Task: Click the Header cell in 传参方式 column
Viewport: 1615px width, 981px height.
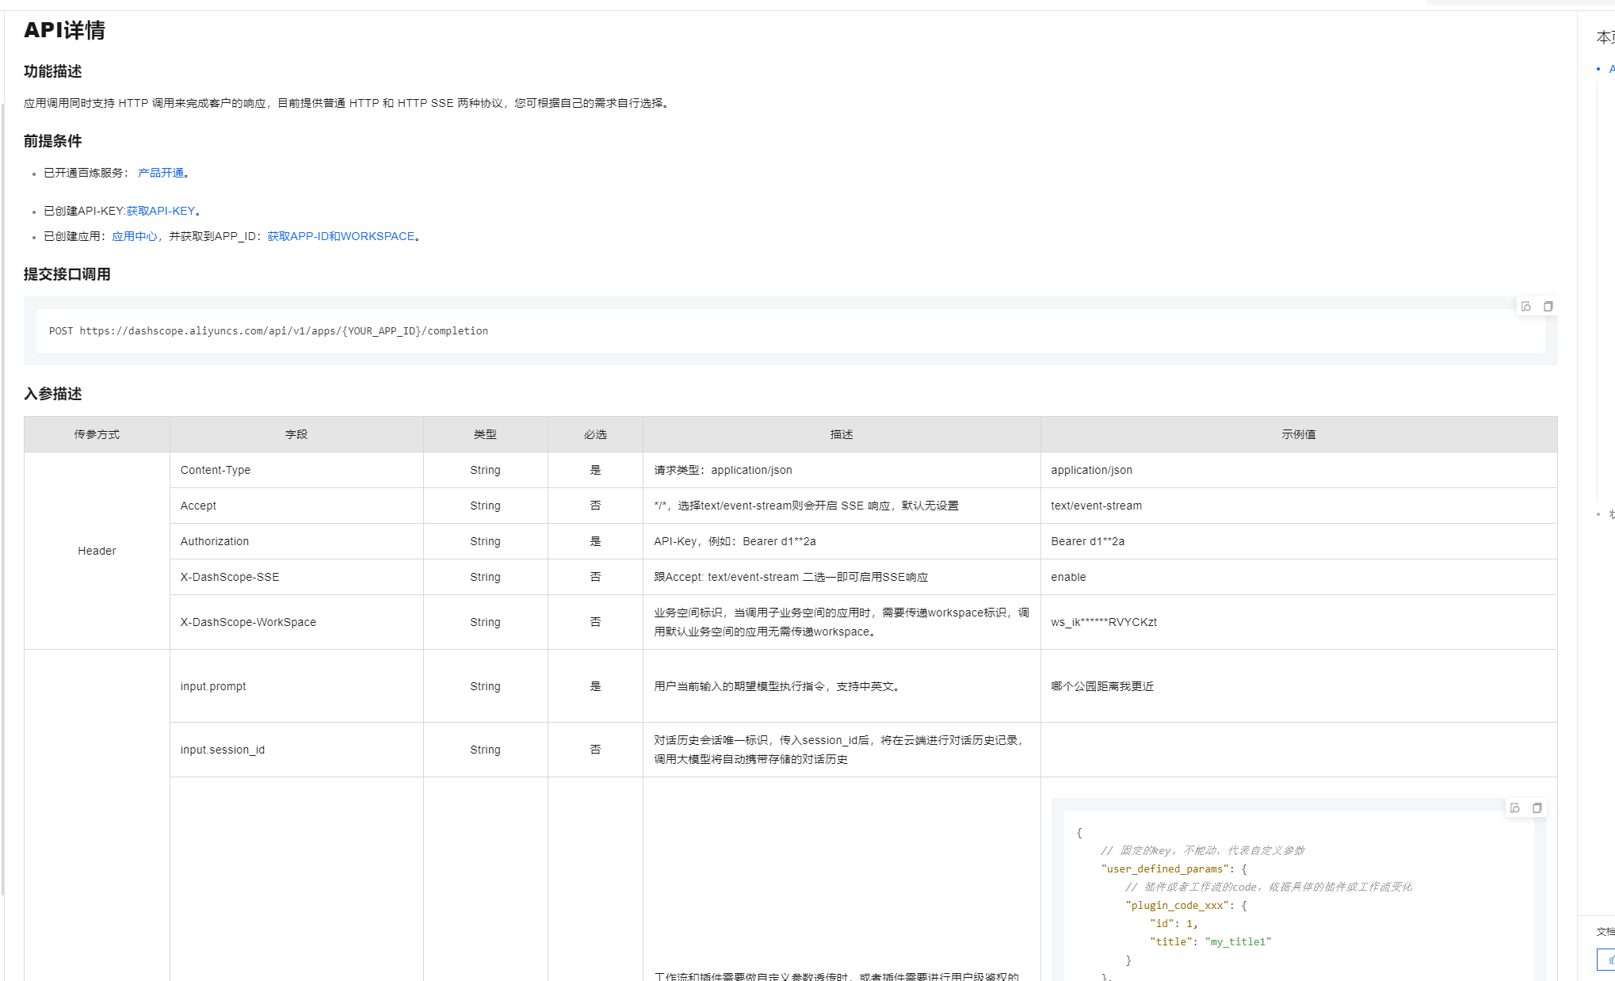Action: pyautogui.click(x=97, y=551)
